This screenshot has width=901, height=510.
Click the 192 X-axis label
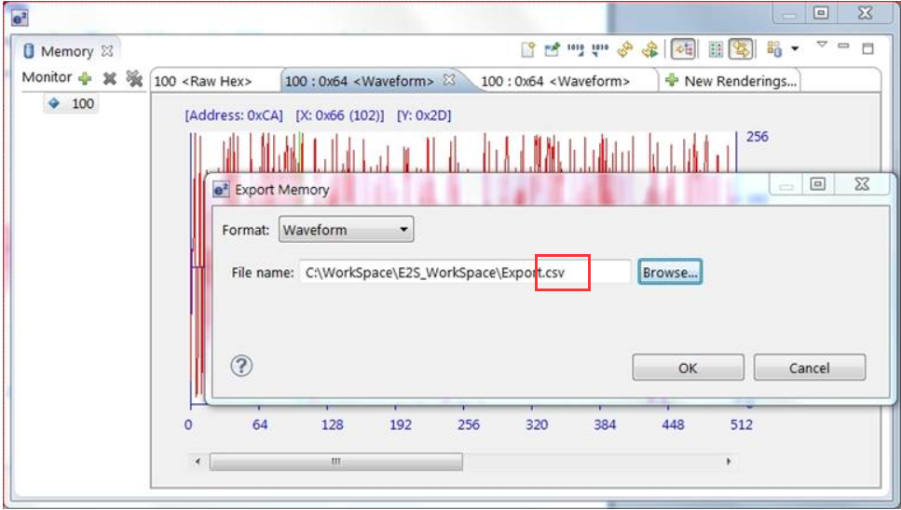coord(401,424)
